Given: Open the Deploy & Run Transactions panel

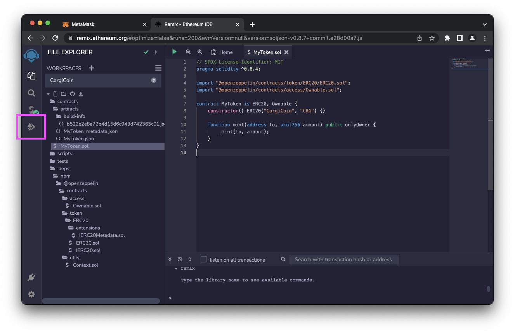Looking at the screenshot, I should coord(31,127).
